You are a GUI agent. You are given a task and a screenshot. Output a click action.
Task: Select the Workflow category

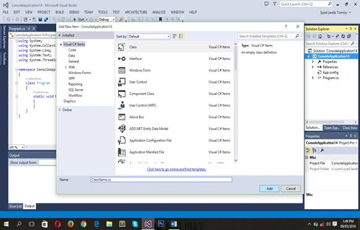[x=75, y=96]
